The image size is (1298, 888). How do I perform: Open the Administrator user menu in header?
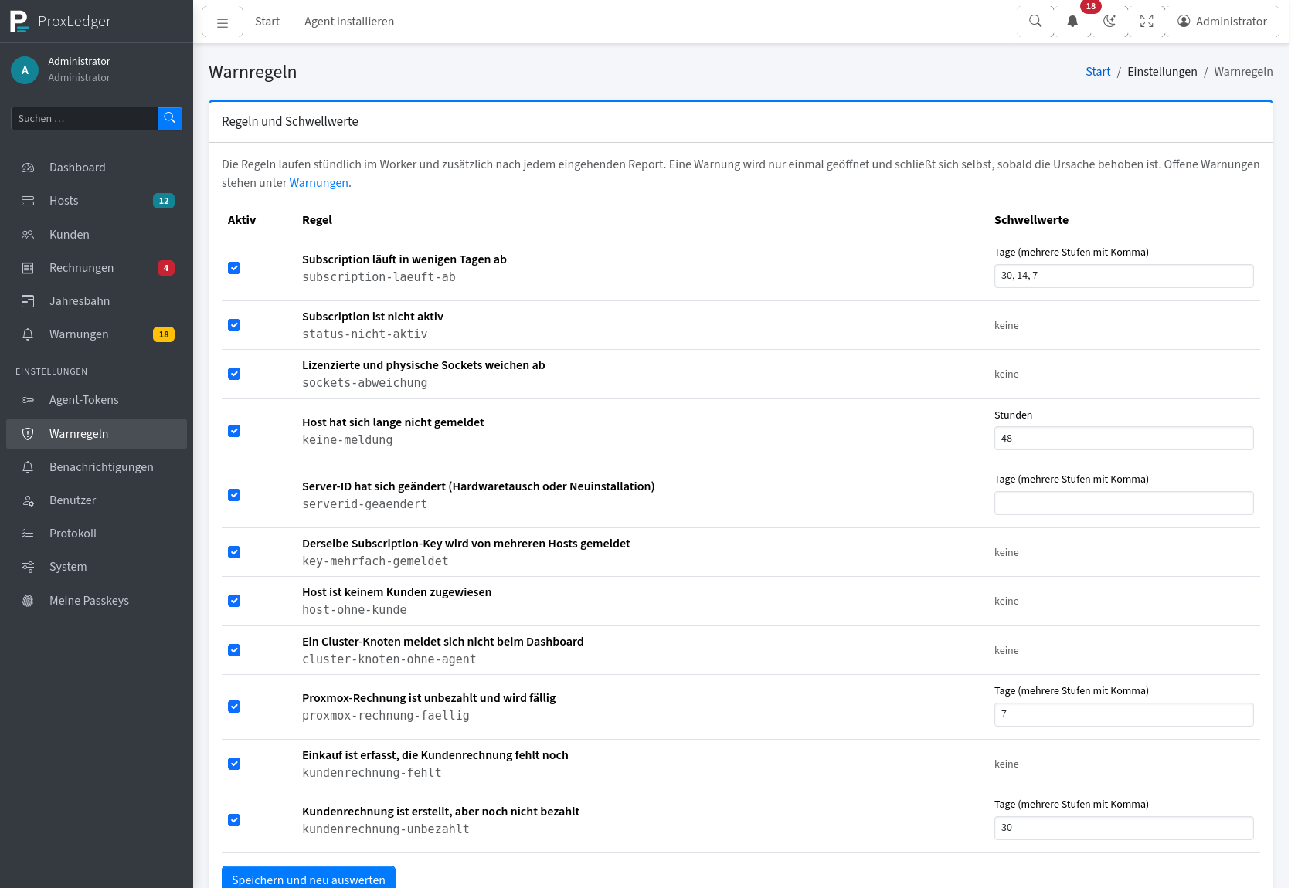tap(1222, 22)
